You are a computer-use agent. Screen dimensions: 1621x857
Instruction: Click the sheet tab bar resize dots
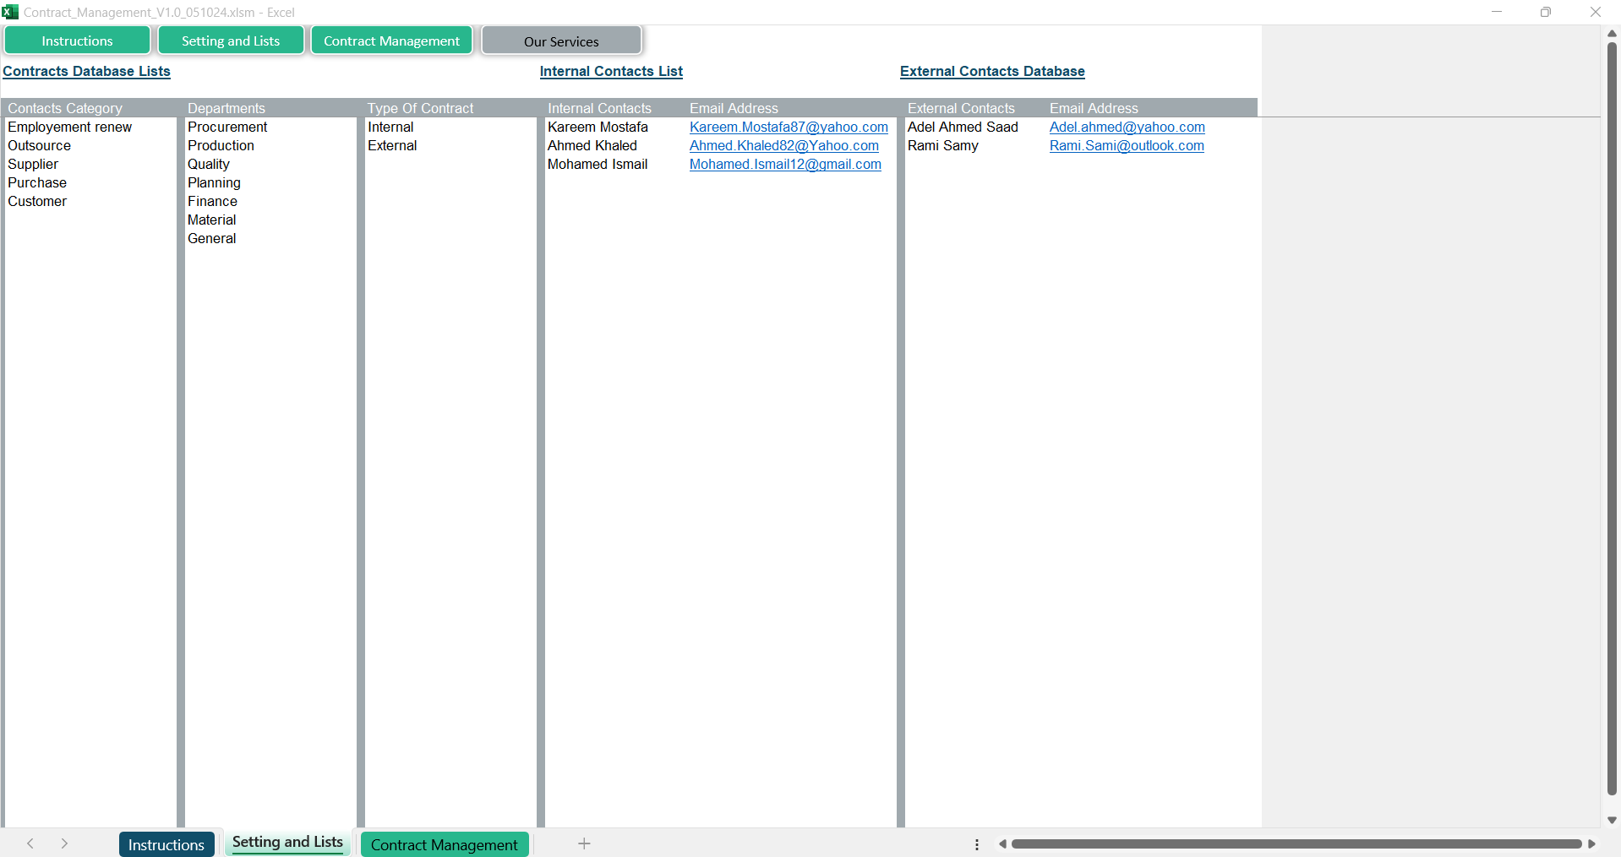[x=977, y=844]
